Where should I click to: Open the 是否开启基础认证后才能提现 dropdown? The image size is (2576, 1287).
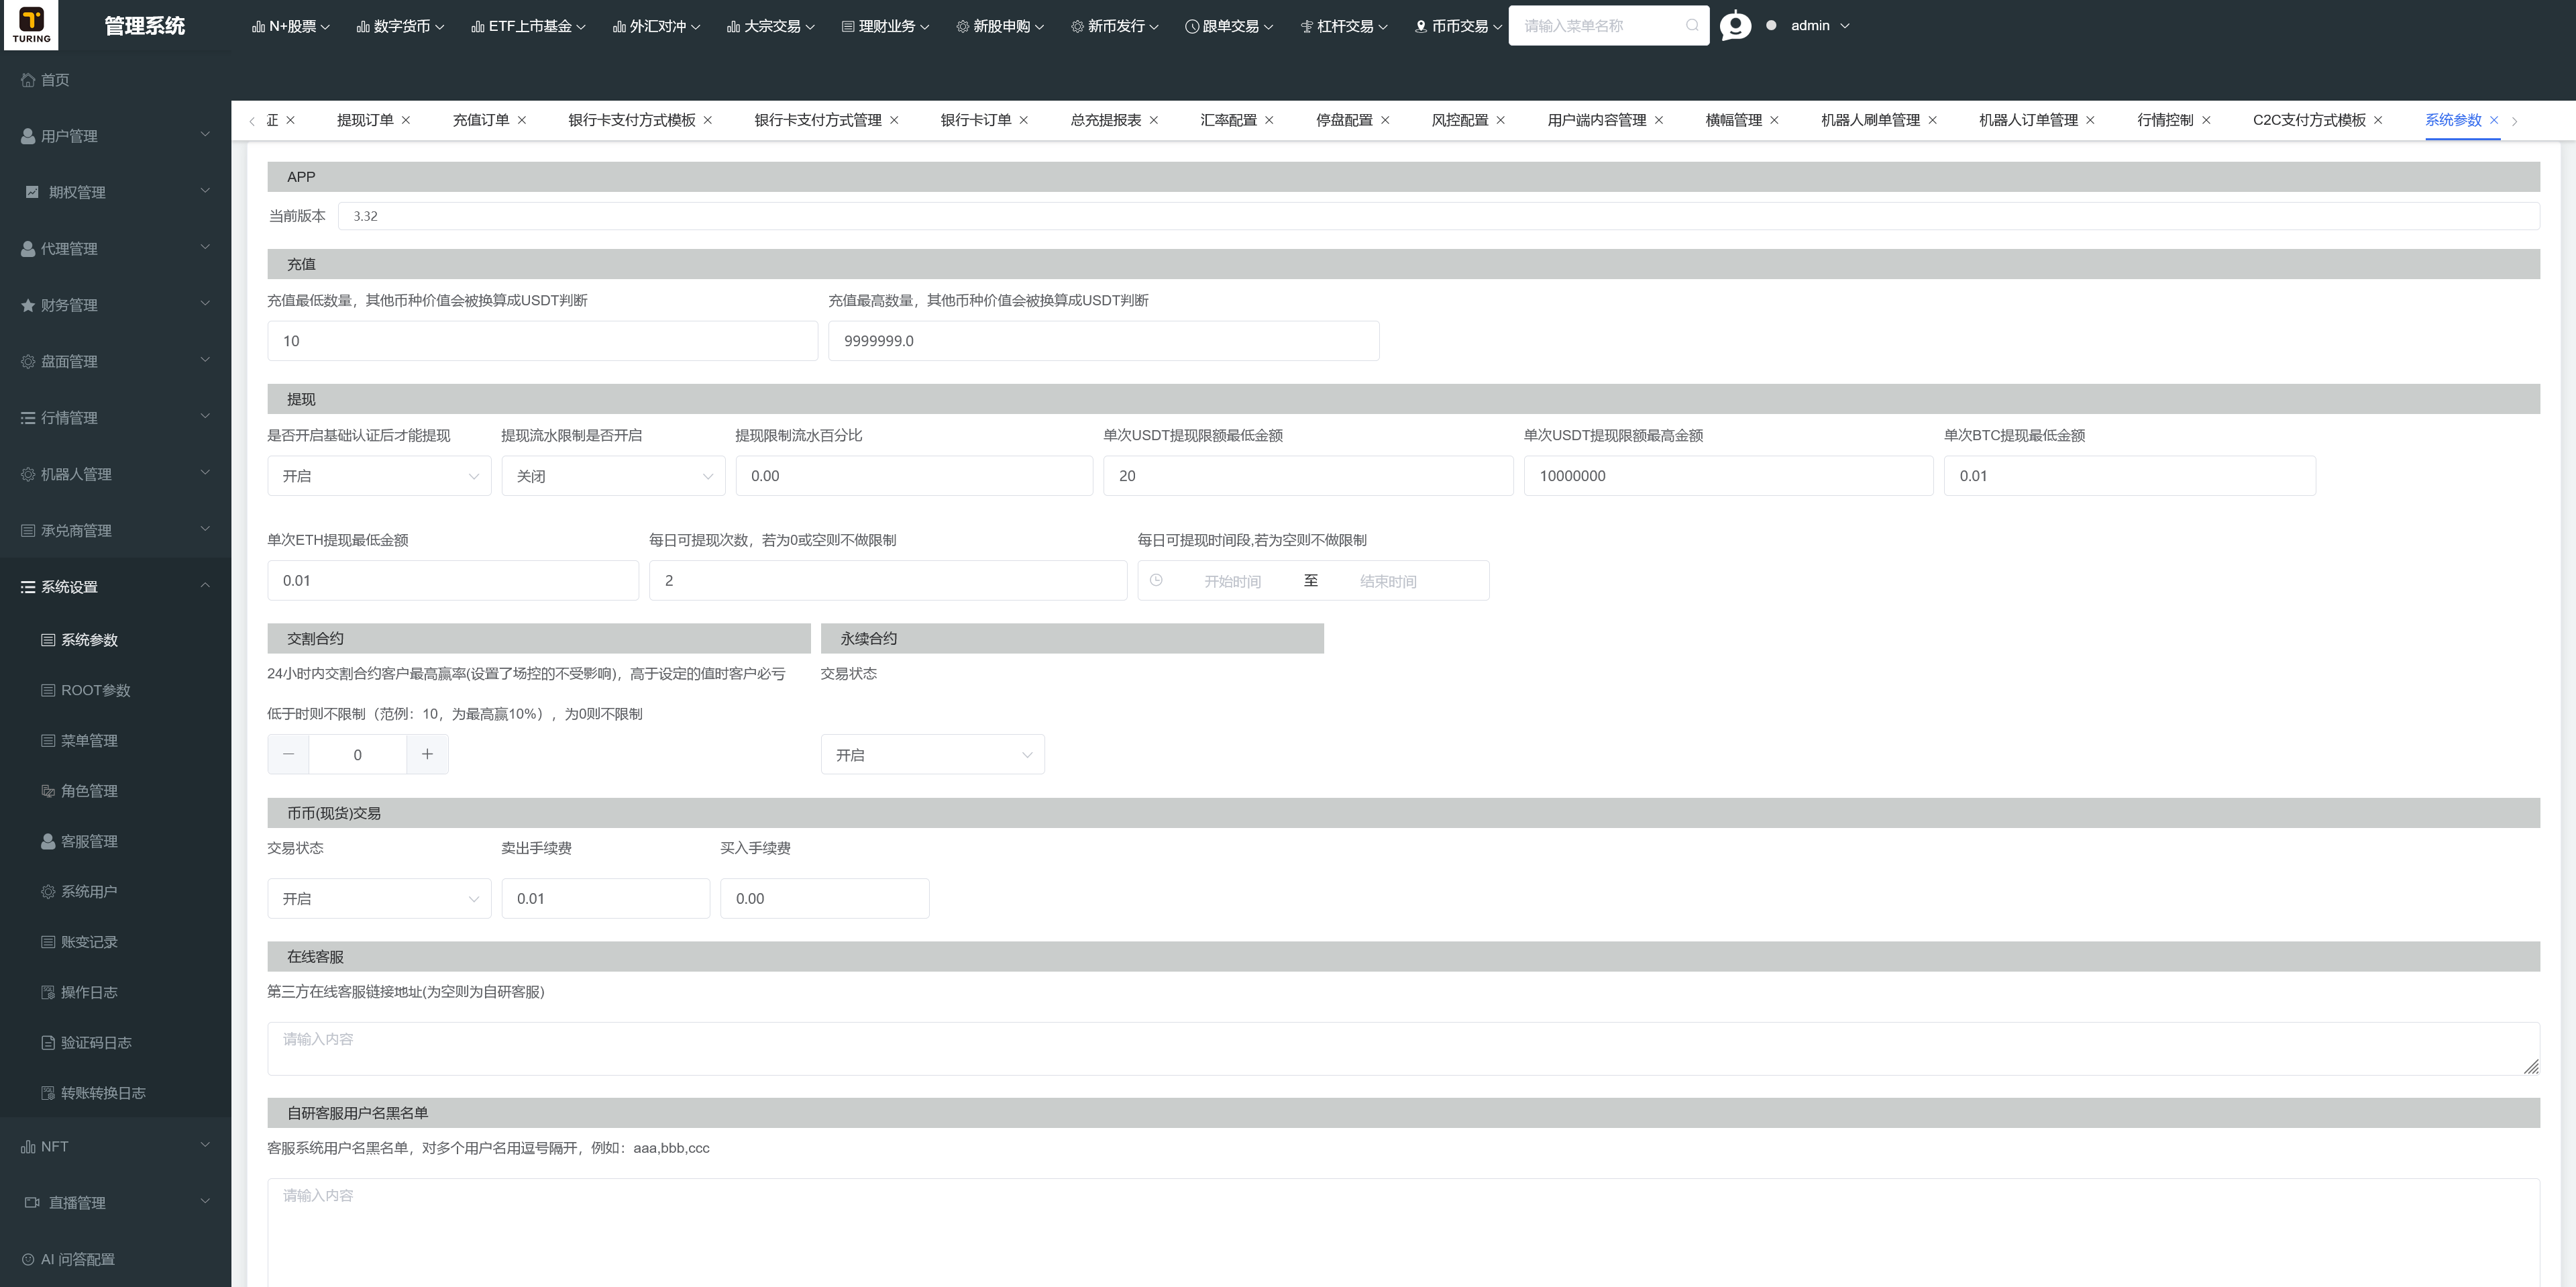[379, 476]
